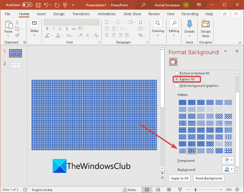Screen dimensions: 244x193
Task: Open the Animations tab
Action: (107, 14)
